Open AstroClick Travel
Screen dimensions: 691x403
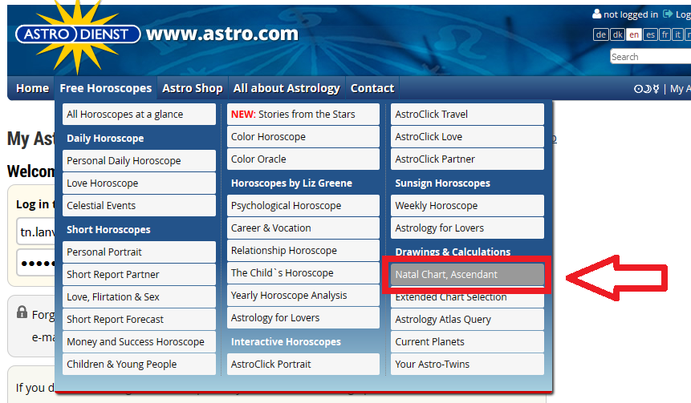(x=467, y=115)
